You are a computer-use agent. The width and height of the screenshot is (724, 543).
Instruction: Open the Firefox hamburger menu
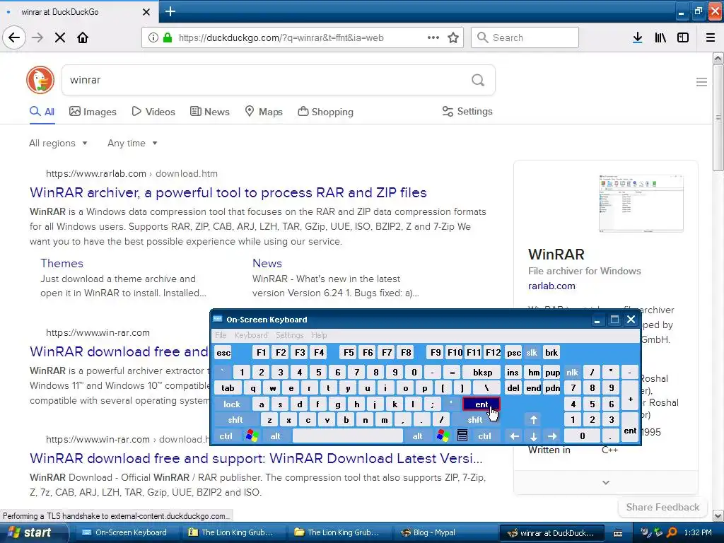pyautogui.click(x=711, y=38)
